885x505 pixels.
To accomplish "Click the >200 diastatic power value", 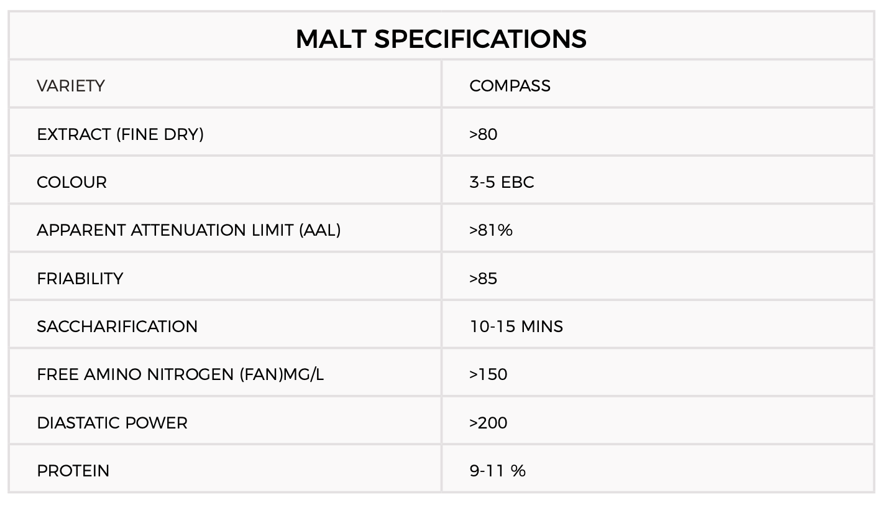I will 488,423.
